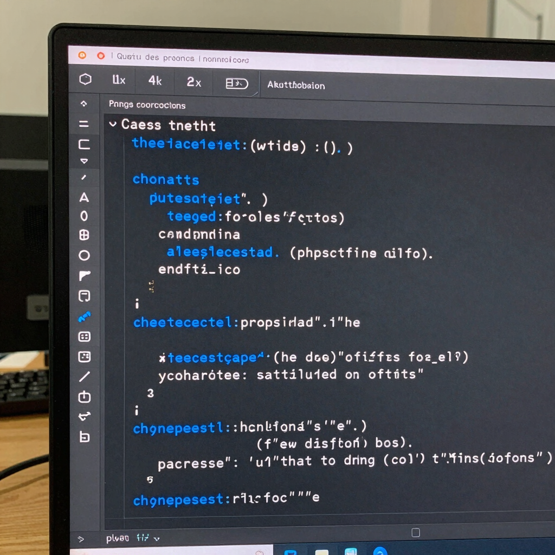Click the window title text 'Quatu des preoncs'
This screenshot has width=555, height=555.
156,57
